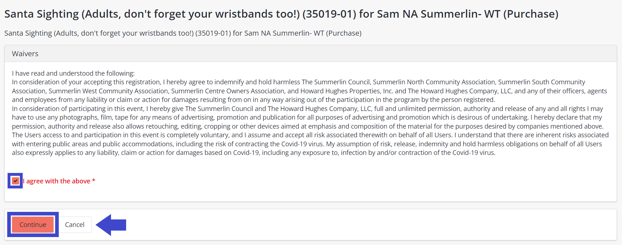The height and width of the screenshot is (245, 622).
Task: Click the line beginning "also expressly applies"
Action: point(253,153)
